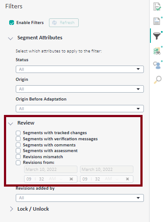The width and height of the screenshot is (164, 222).
Task: Click the first March 10, 2022 date field
Action: tap(51, 169)
